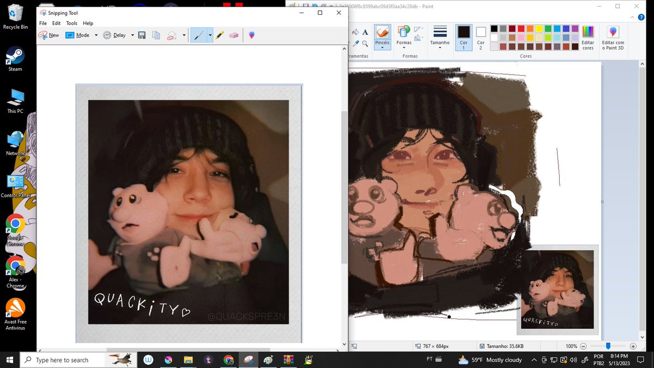The width and height of the screenshot is (654, 368).
Task: Click New snip in Snipping Tool
Action: point(49,35)
